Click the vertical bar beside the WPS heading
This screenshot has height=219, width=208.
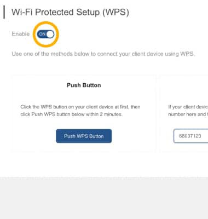point(4,12)
